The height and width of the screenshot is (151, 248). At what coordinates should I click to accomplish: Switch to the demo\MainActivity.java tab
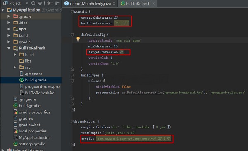click(90, 3)
